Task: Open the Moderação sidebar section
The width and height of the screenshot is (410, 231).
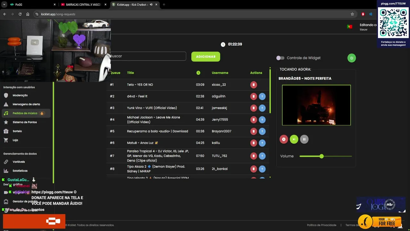Action: point(20,95)
